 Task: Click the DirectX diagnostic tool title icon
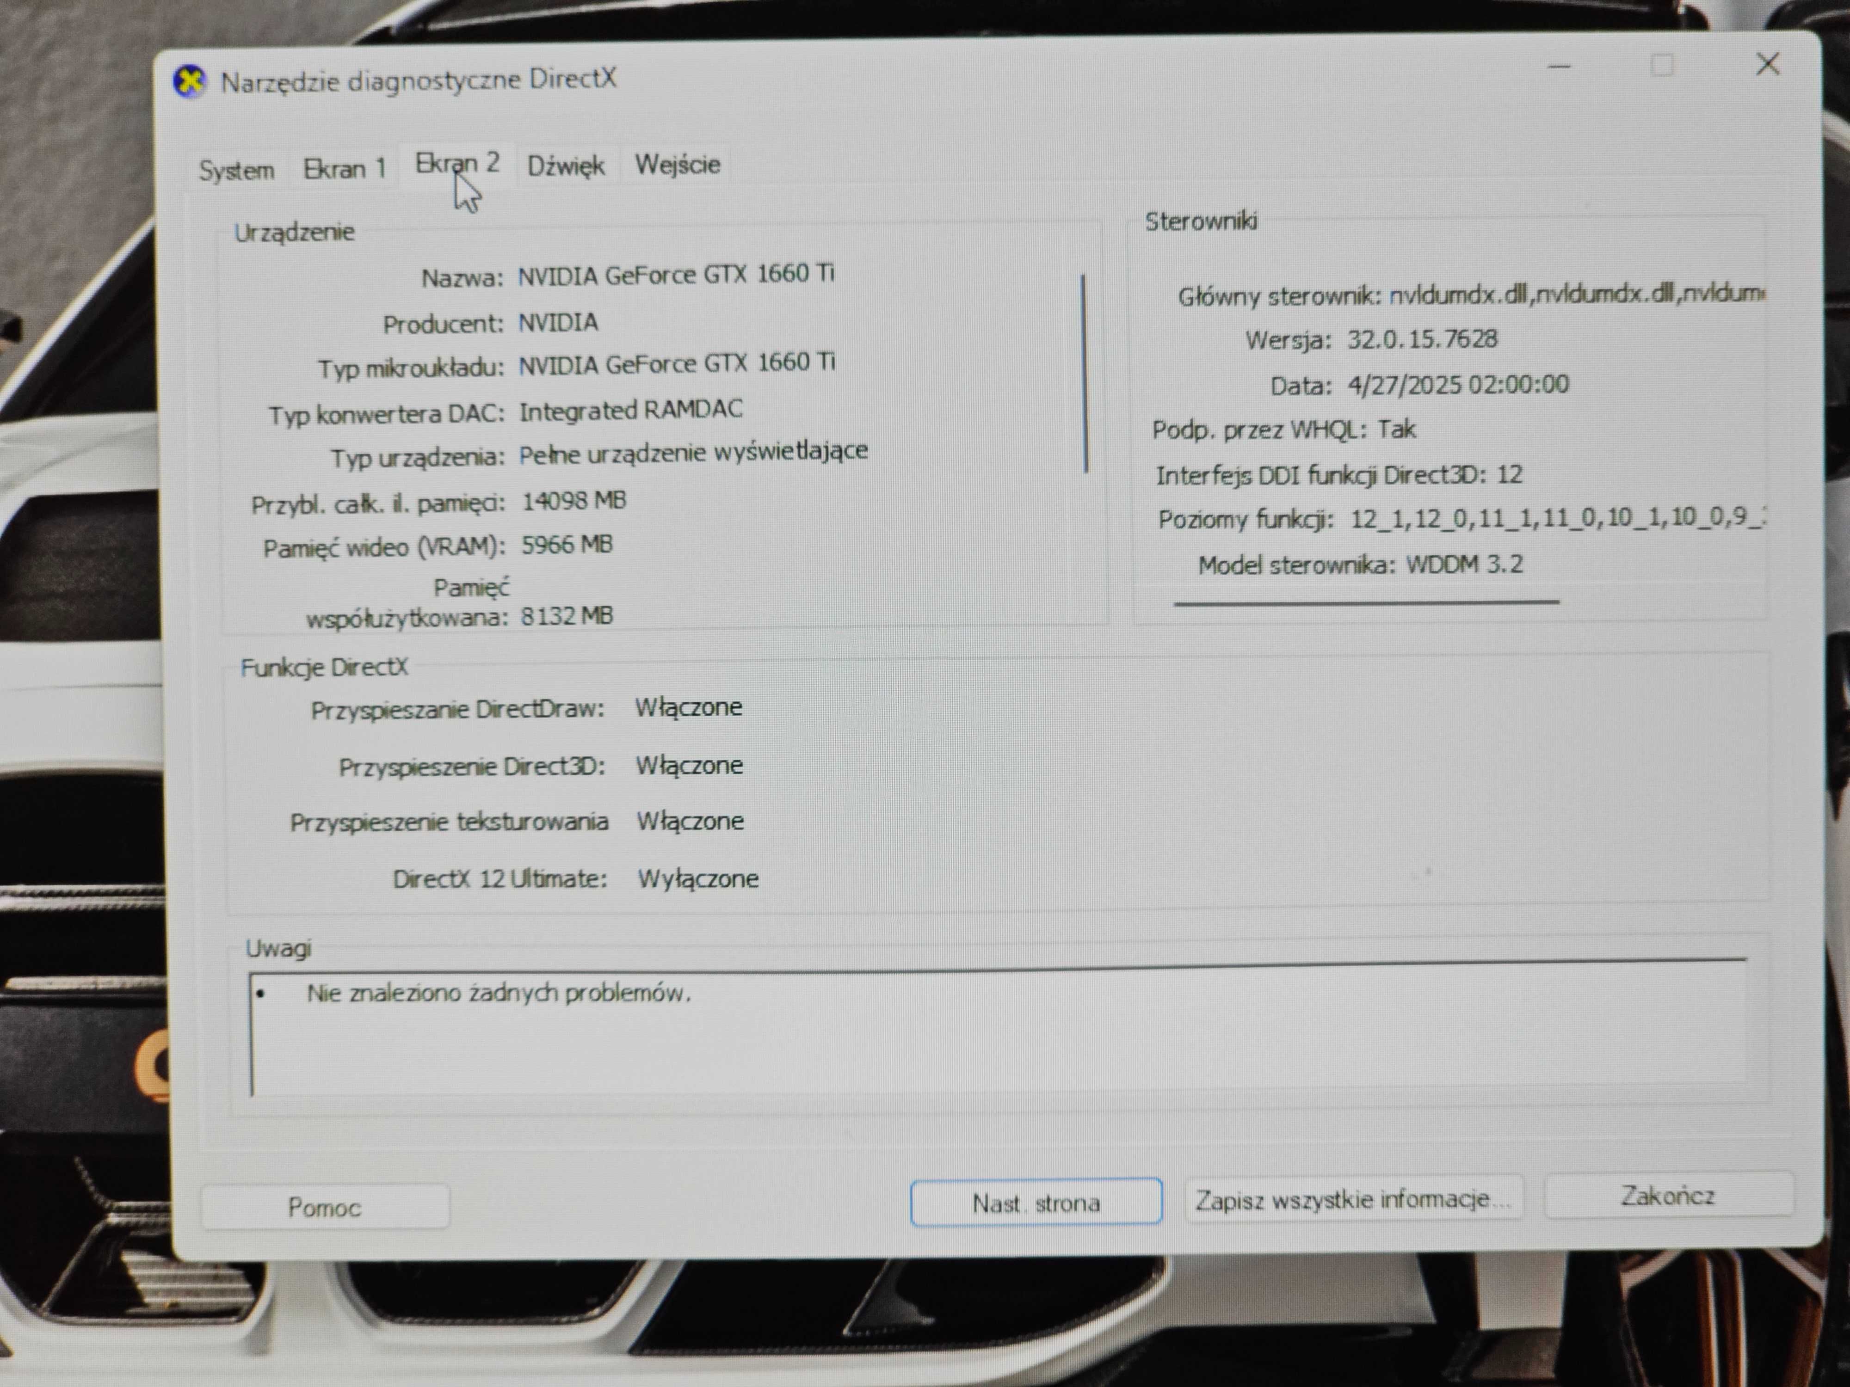point(190,81)
